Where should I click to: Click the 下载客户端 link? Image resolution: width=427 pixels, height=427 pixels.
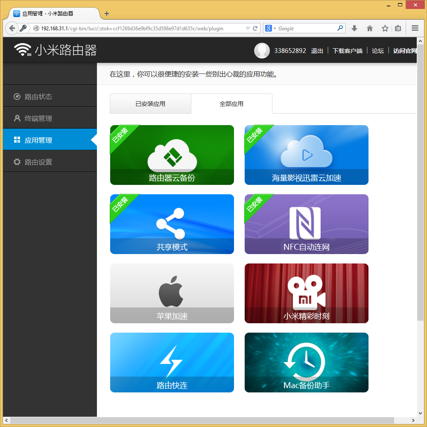point(348,51)
